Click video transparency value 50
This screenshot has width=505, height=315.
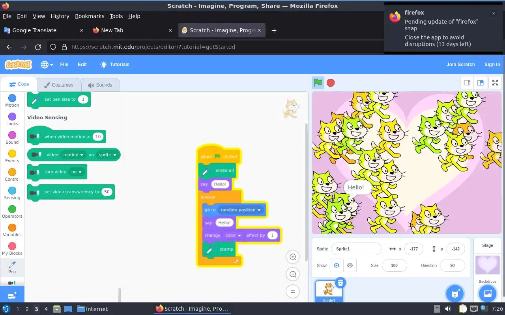pyautogui.click(x=107, y=192)
